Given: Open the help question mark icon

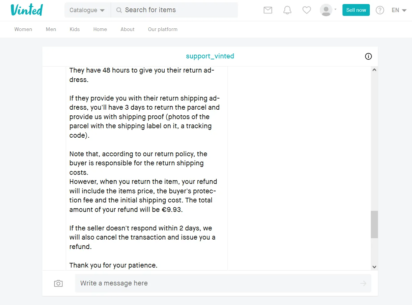Looking at the screenshot, I should tap(380, 10).
